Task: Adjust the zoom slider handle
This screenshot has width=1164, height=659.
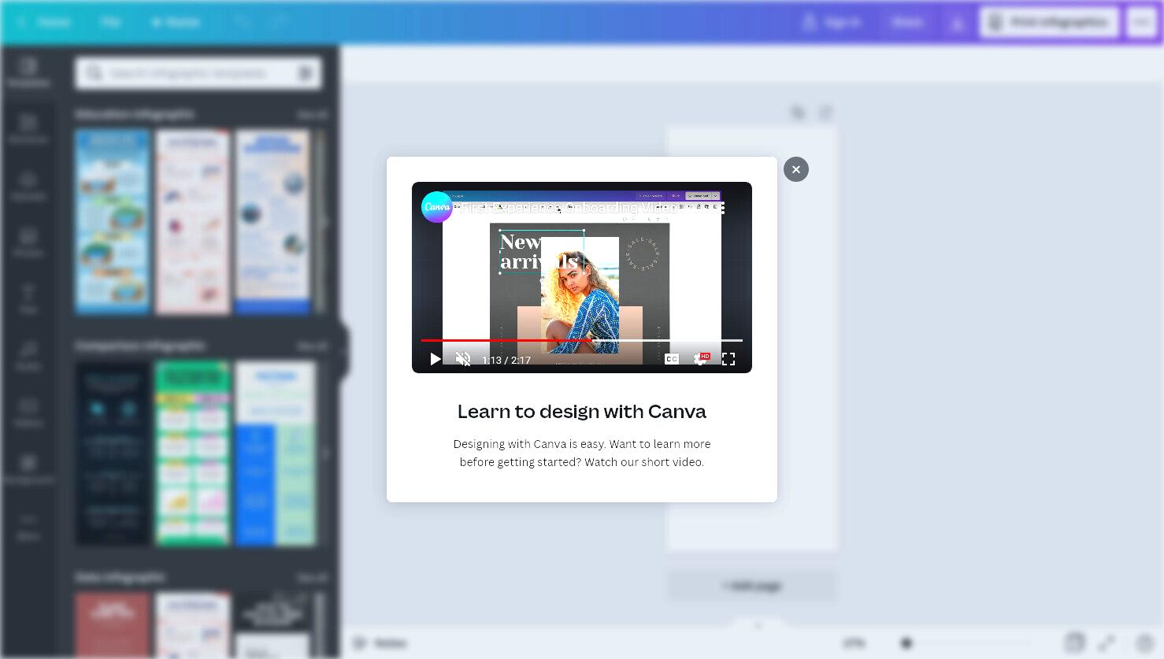Action: coord(906,643)
